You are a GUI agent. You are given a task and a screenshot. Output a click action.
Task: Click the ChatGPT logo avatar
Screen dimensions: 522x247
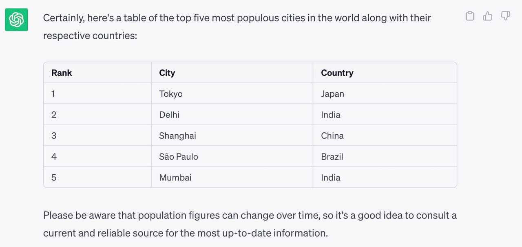pos(16,20)
